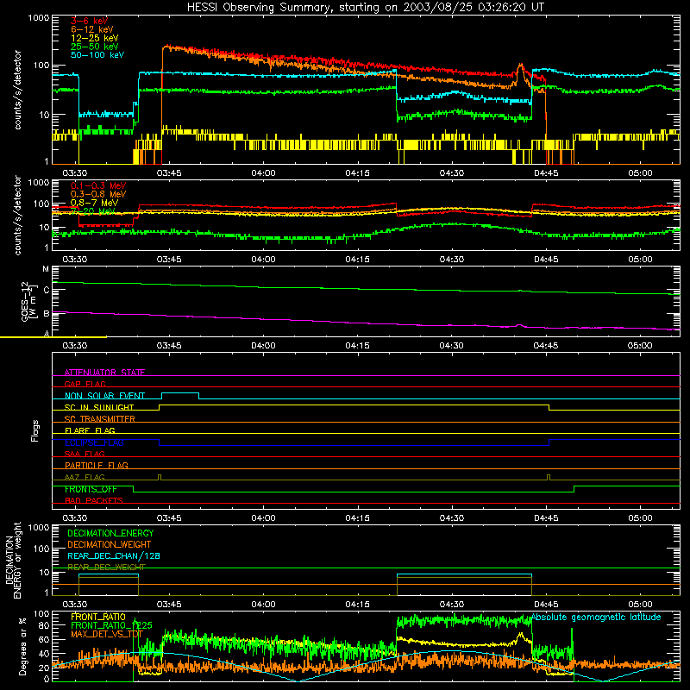Select the SAA_FLAG label
This screenshot has width=690, height=690.
point(85,454)
